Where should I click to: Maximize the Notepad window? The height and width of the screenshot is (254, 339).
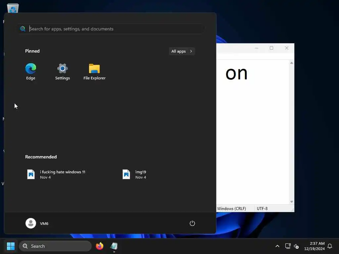271,48
